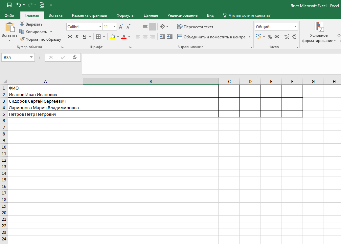Open the Общий number format dropdown
Viewport: 341px width, 244px height.
click(295, 27)
